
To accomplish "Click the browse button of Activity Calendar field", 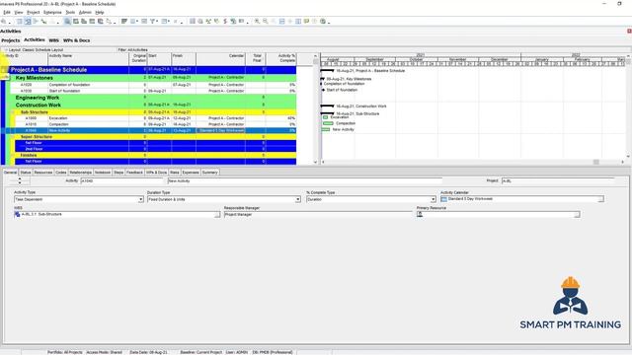I will point(601,199).
